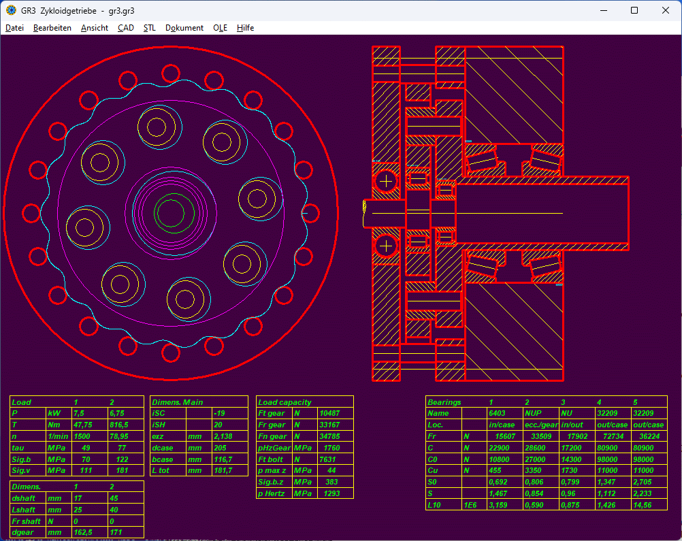
Task: Show the Hilfe menu
Action: 245,28
